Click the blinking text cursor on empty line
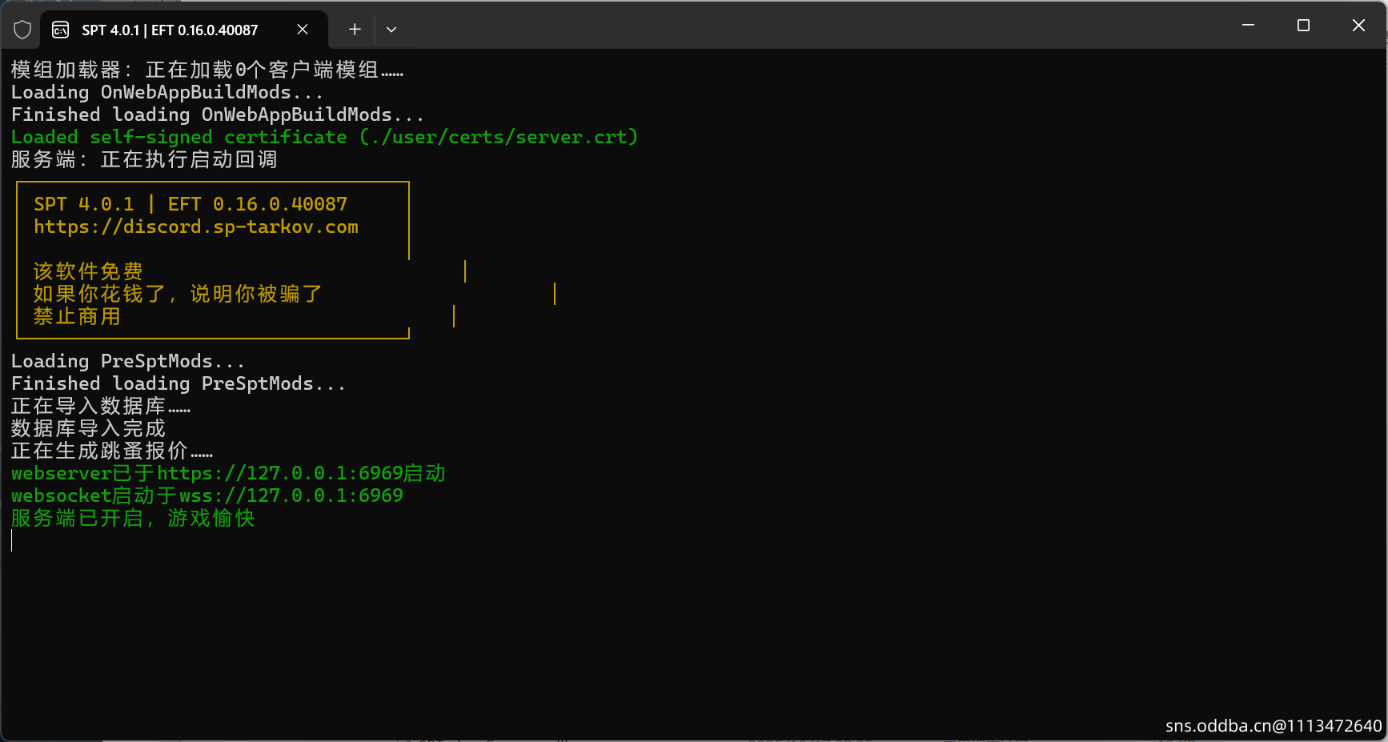1388x742 pixels. 12,541
